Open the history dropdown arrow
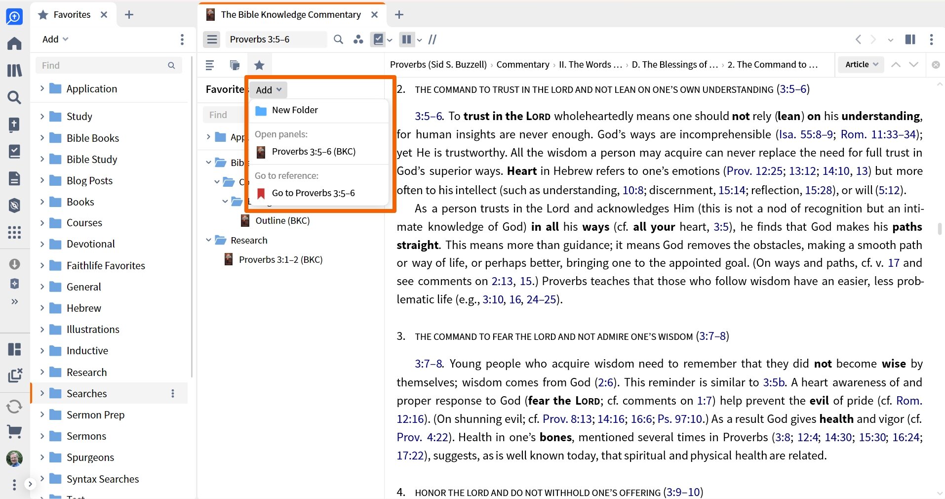Viewport: 945px width, 499px height. coord(891,40)
